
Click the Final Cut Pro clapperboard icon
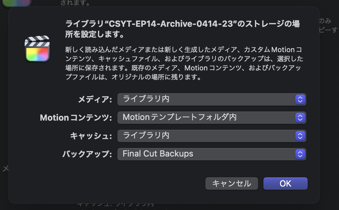[x=37, y=49]
